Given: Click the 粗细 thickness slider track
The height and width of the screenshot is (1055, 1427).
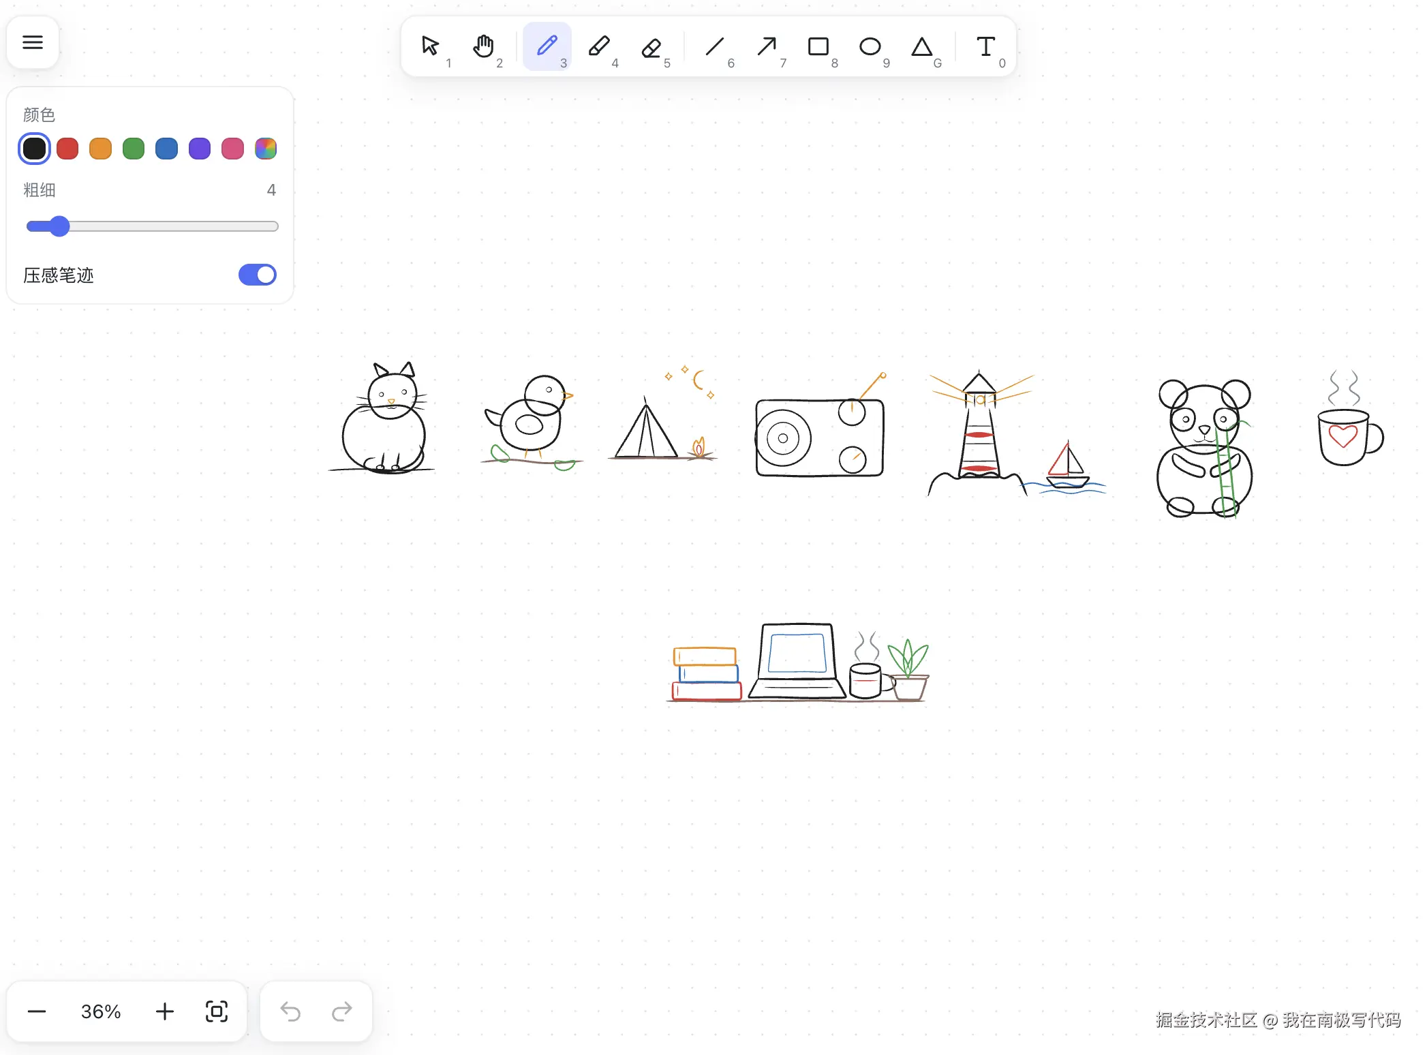Looking at the screenshot, I should (152, 226).
